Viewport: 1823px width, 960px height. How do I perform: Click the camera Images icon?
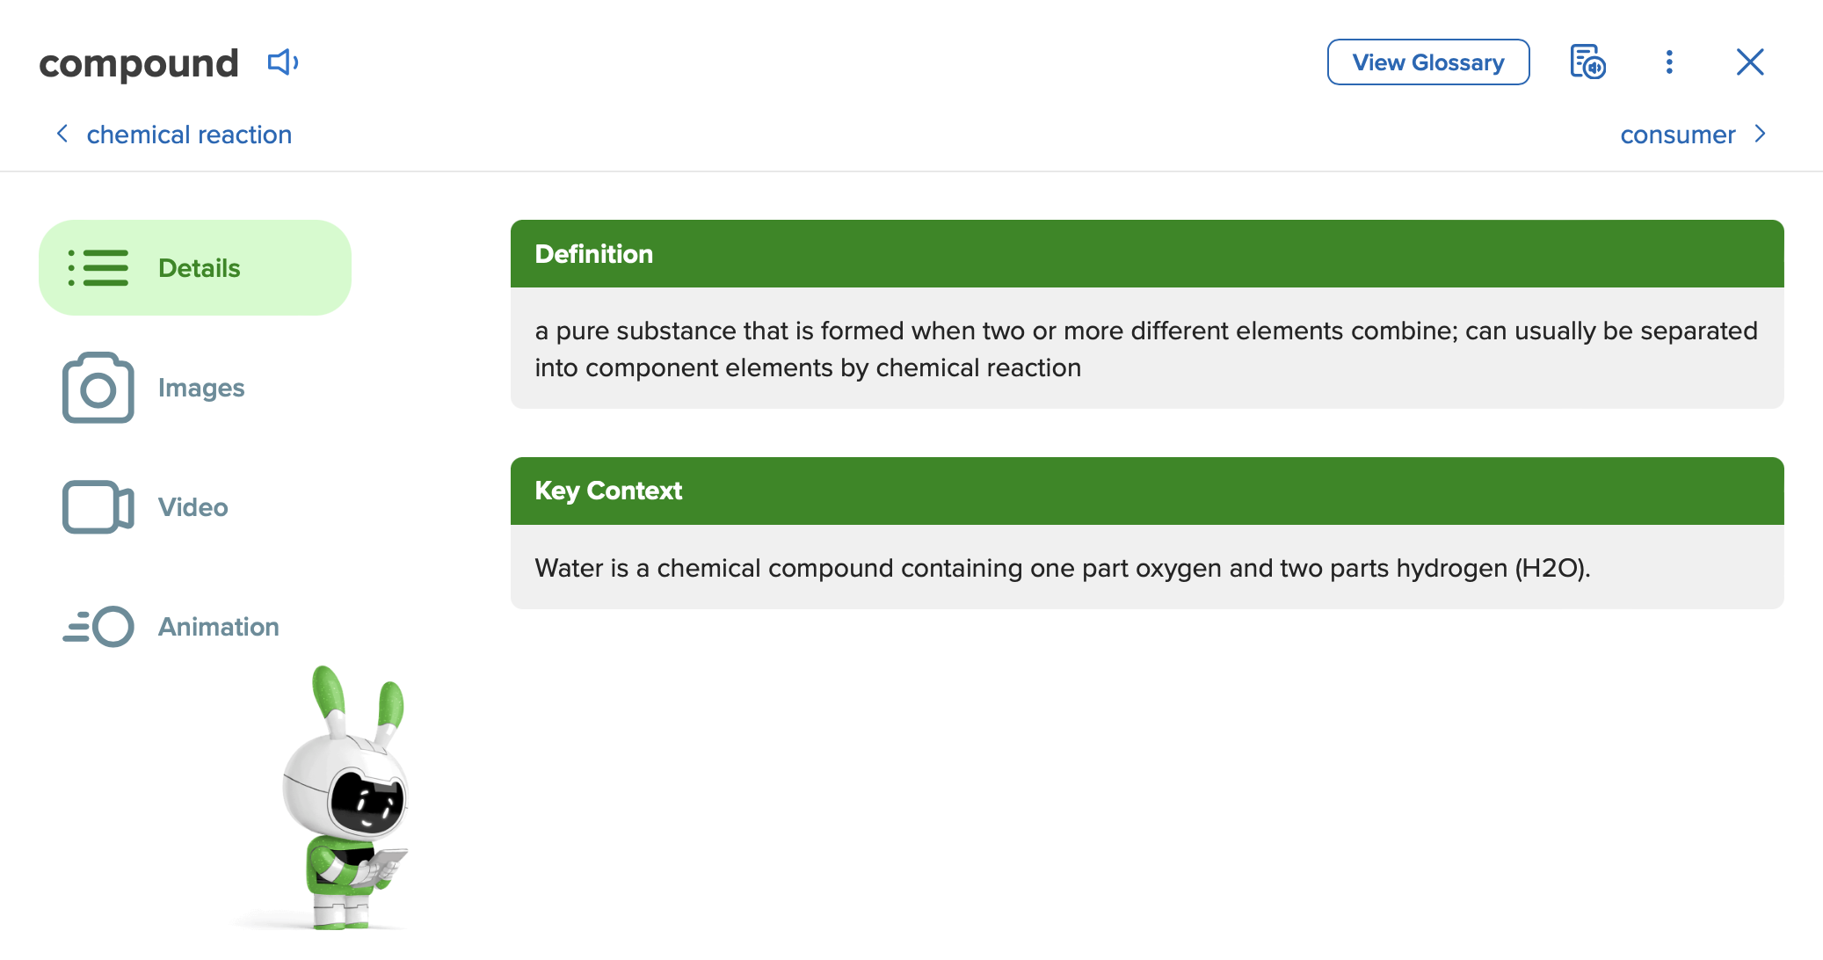[x=98, y=388]
